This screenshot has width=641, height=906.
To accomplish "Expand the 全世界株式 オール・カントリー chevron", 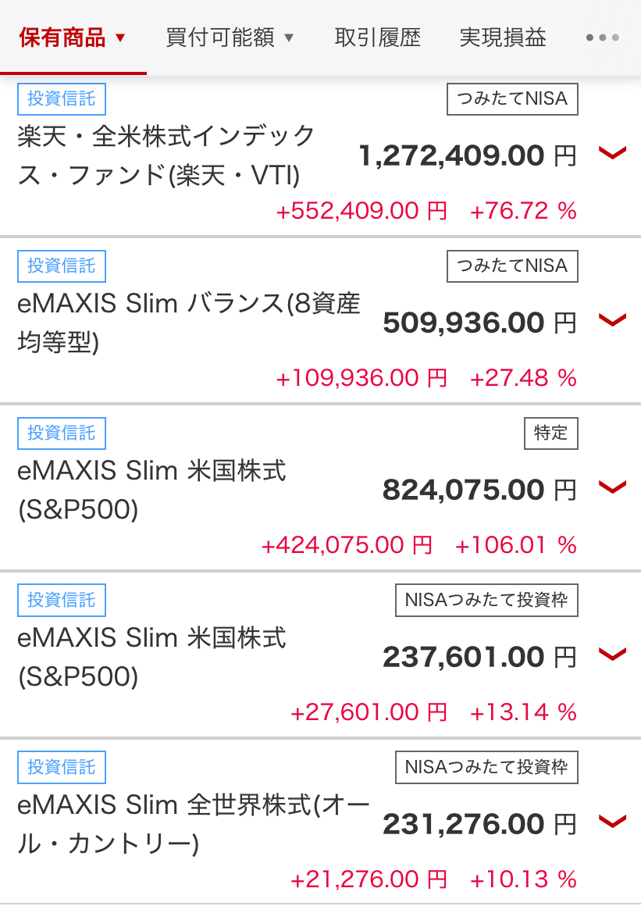I will (x=612, y=822).
